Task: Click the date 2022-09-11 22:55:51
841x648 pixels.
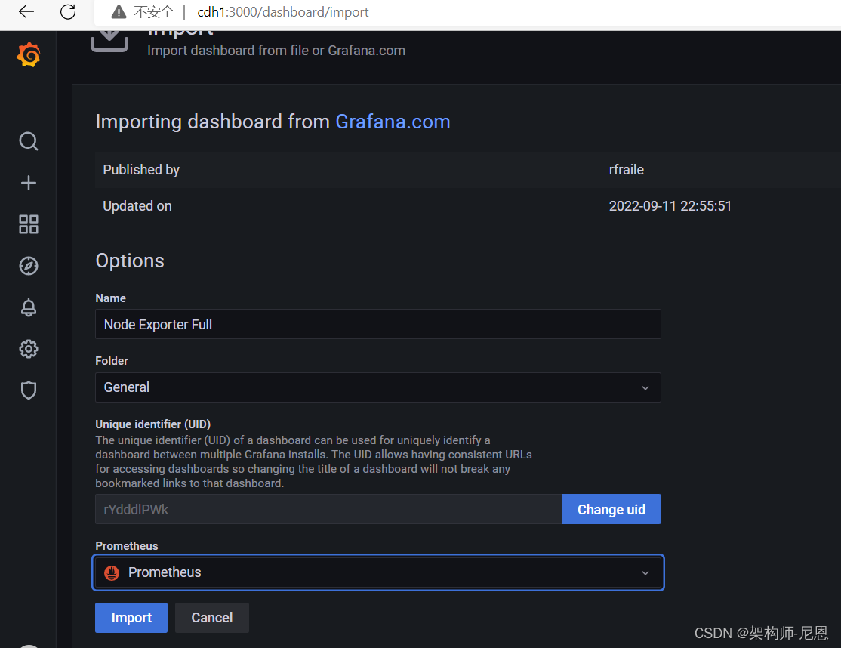Action: [670, 206]
